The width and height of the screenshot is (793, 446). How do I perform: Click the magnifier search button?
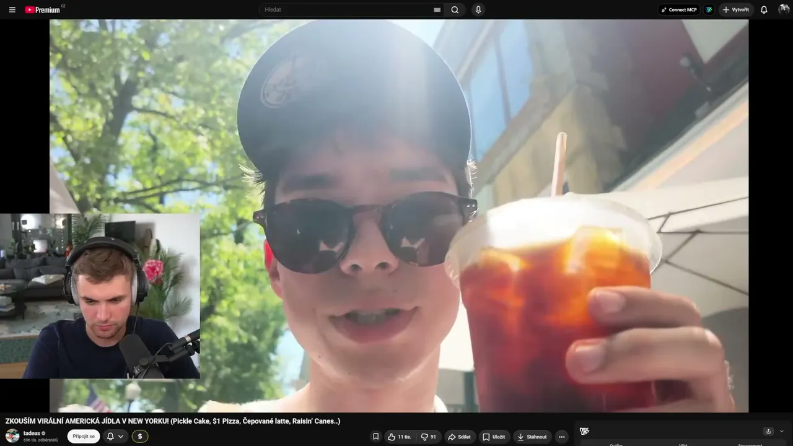(455, 10)
